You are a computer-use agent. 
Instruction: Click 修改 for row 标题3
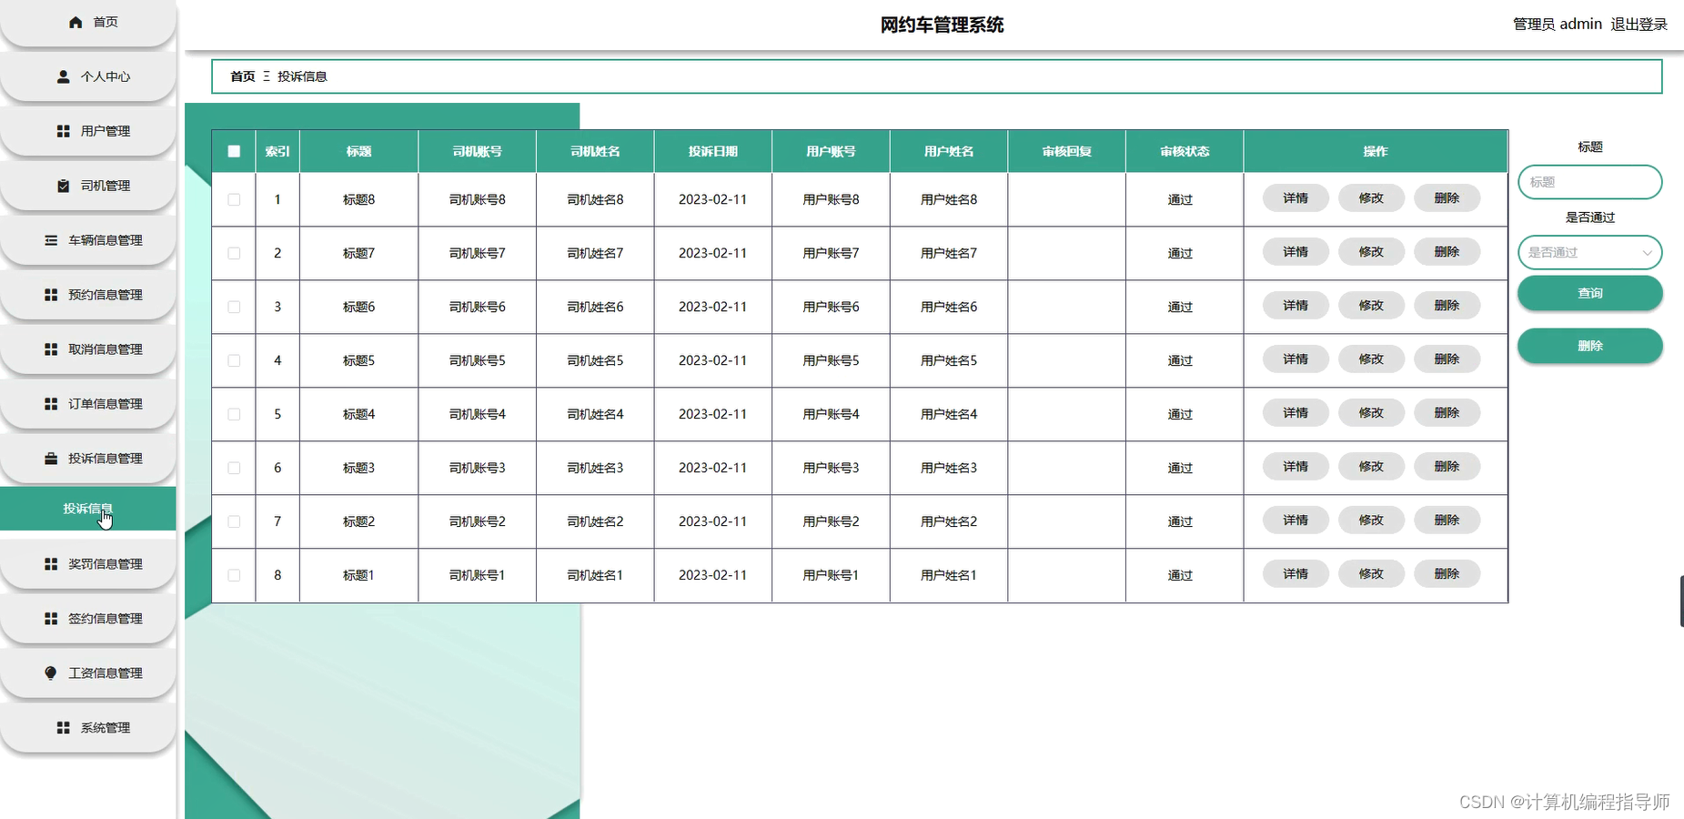click(1371, 467)
